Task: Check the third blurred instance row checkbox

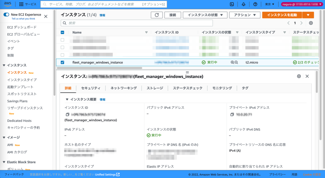Action: point(63,55)
